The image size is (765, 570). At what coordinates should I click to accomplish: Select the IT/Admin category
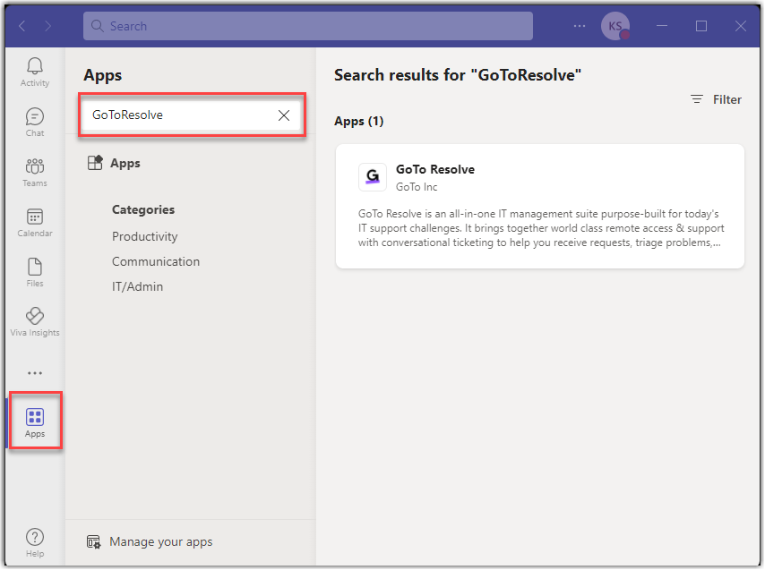pos(138,286)
